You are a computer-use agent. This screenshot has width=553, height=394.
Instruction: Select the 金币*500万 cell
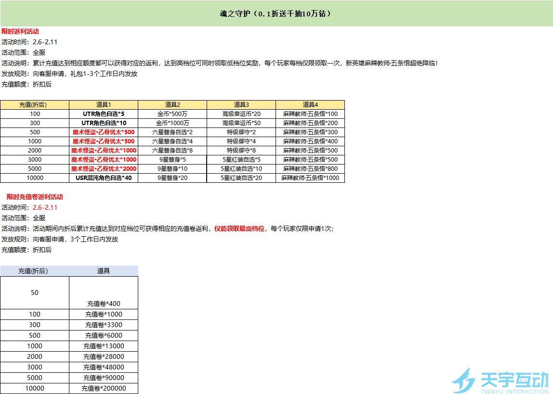pos(172,114)
